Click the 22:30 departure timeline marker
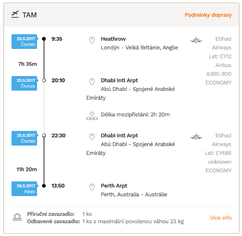This screenshot has width=242, height=236. pyautogui.click(x=44, y=135)
